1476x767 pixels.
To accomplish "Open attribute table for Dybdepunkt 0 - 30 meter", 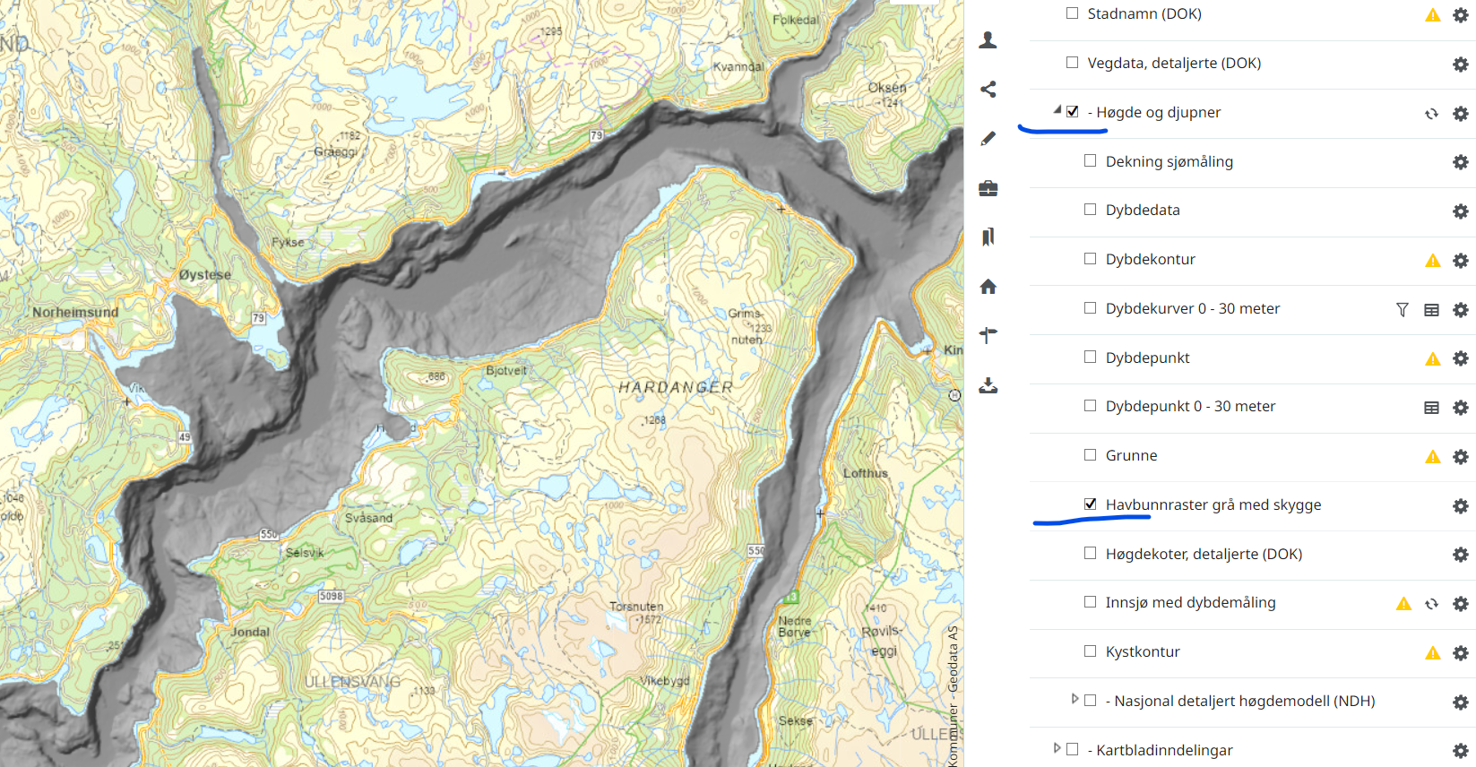I will [x=1431, y=408].
